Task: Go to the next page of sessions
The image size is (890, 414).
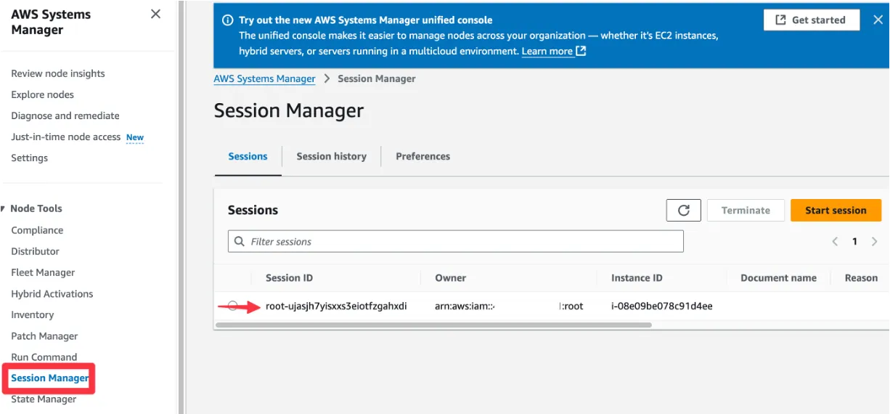Action: (x=874, y=241)
